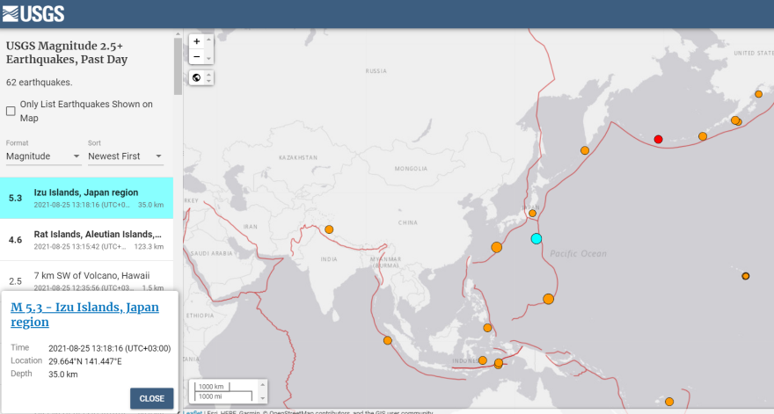Zoom in on the map
The image size is (774, 414).
coord(196,41)
